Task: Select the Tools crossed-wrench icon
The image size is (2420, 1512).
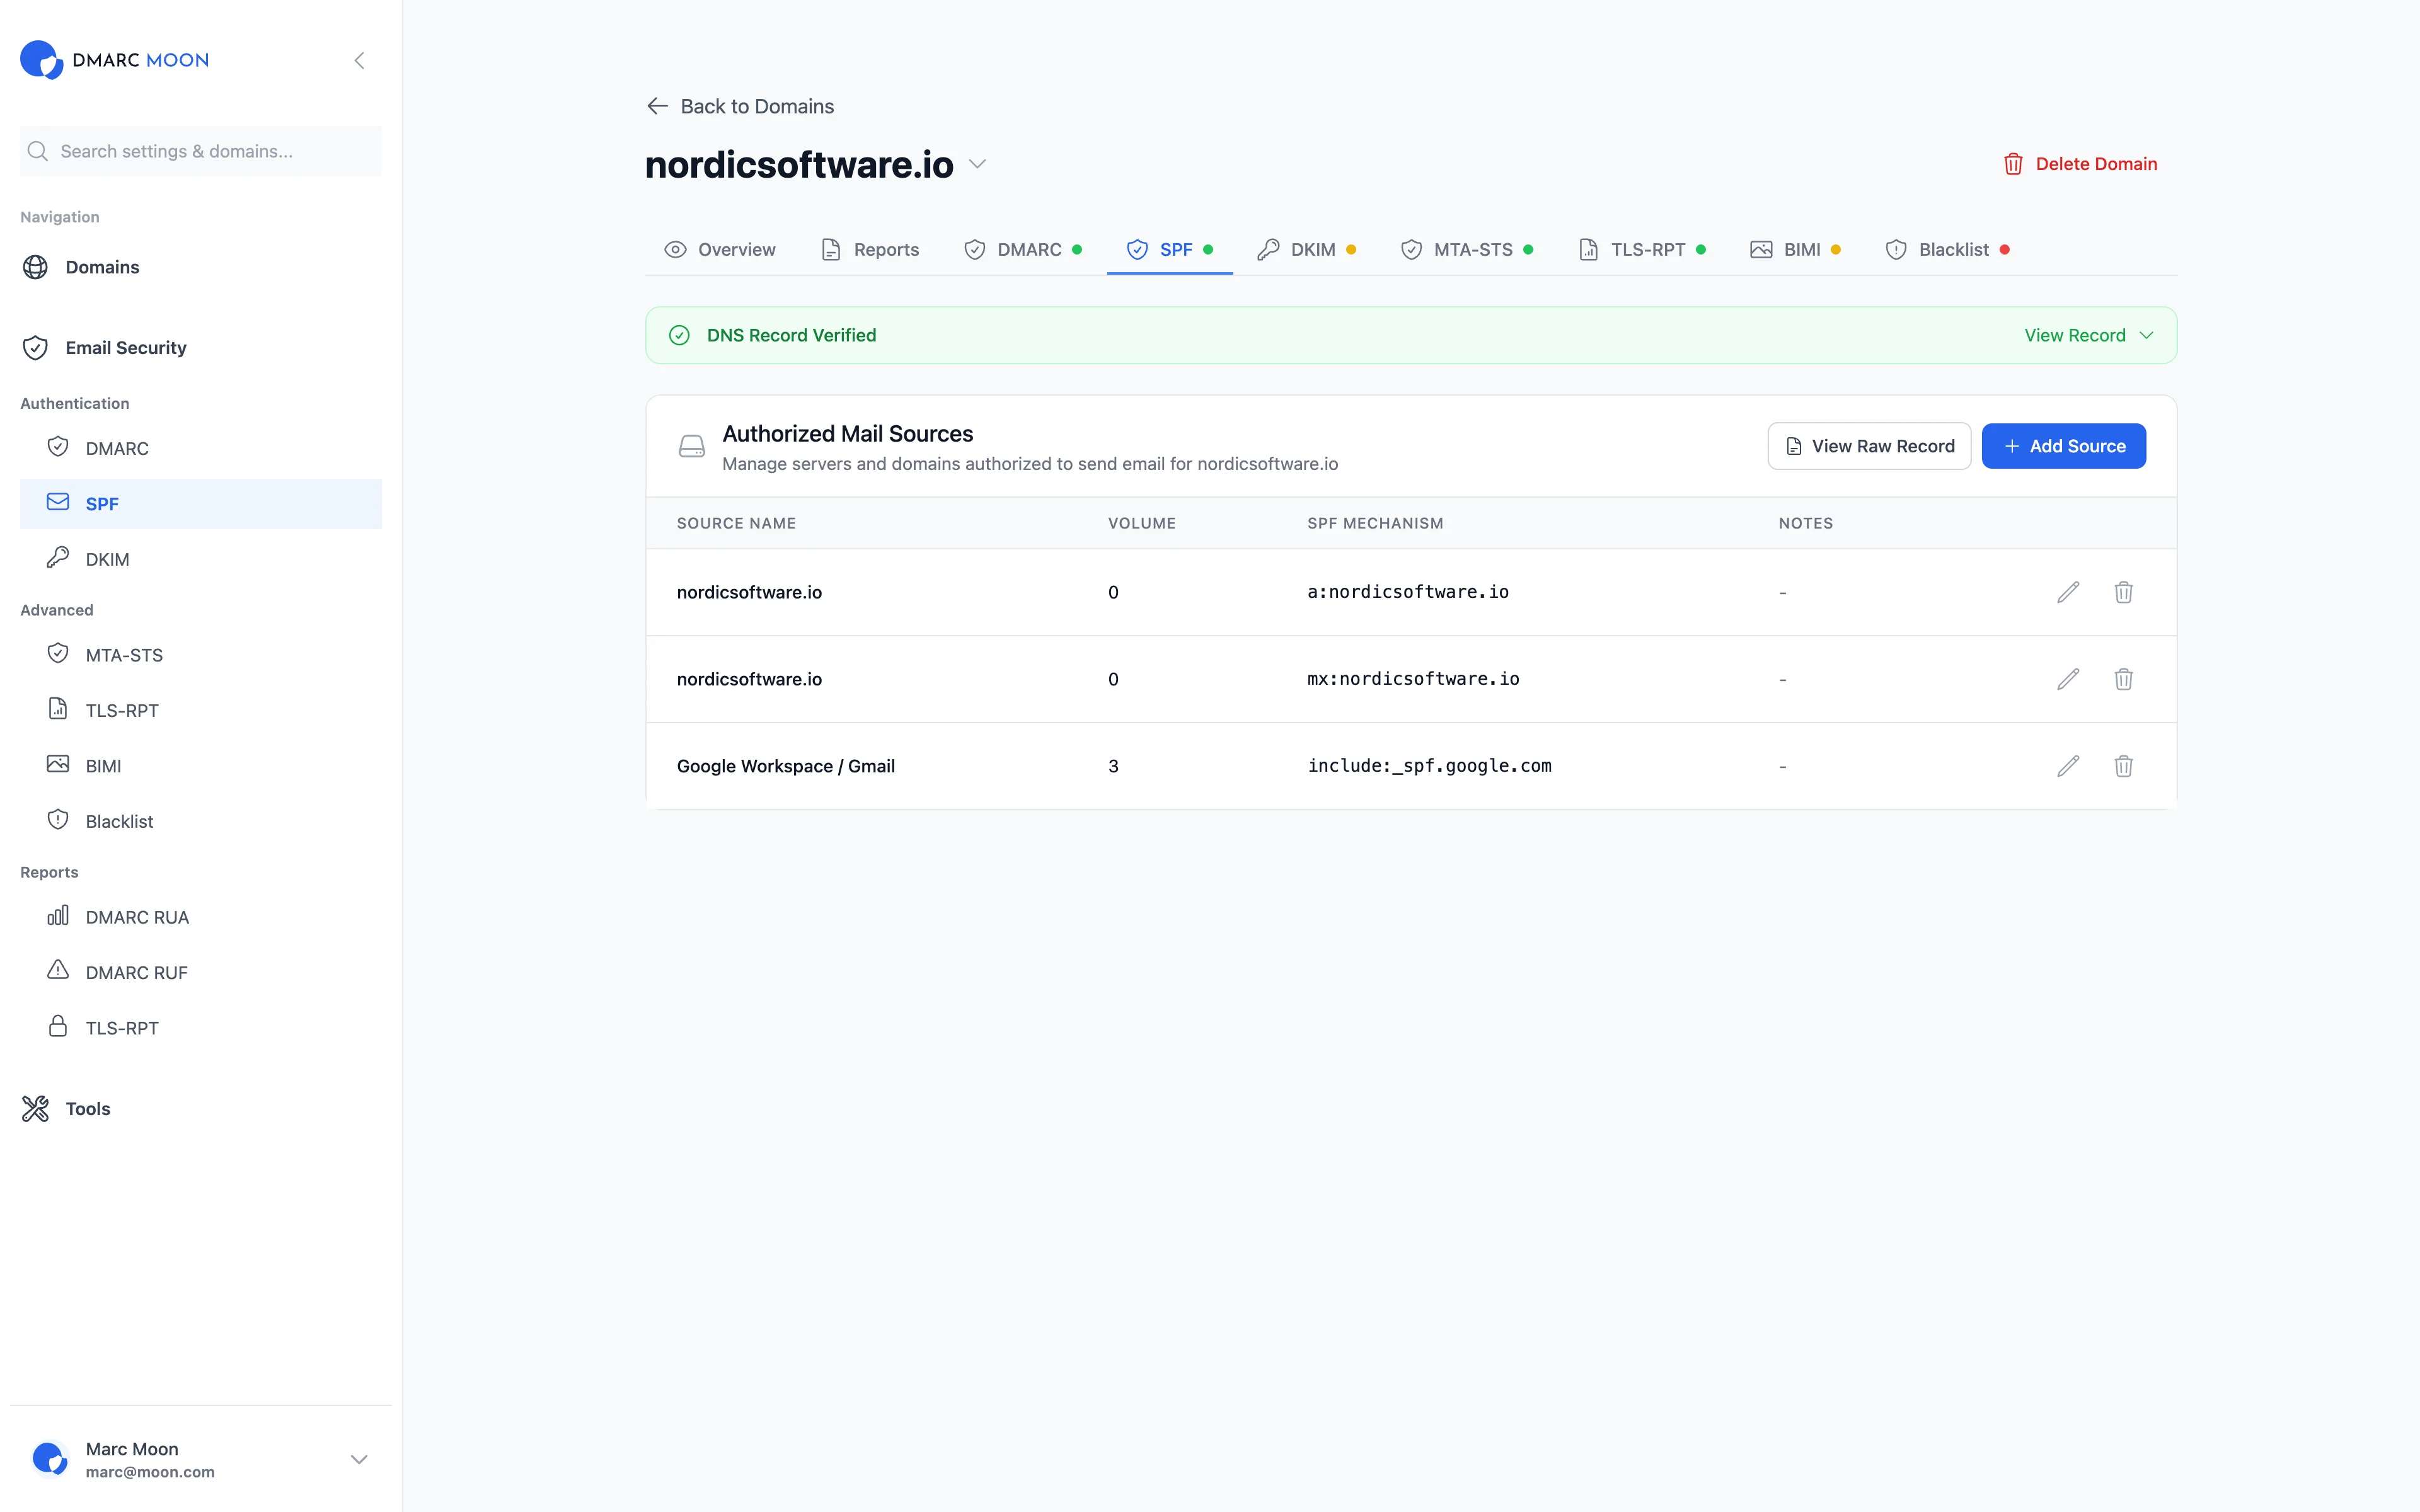Action: [35, 1108]
